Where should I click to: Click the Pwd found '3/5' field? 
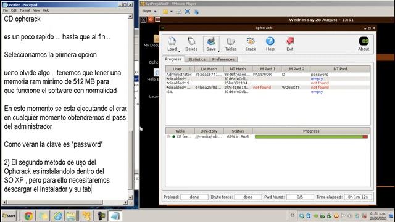(300, 197)
